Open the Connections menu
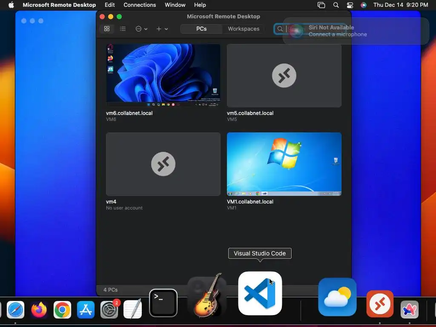This screenshot has height=327, width=436. pos(140,5)
